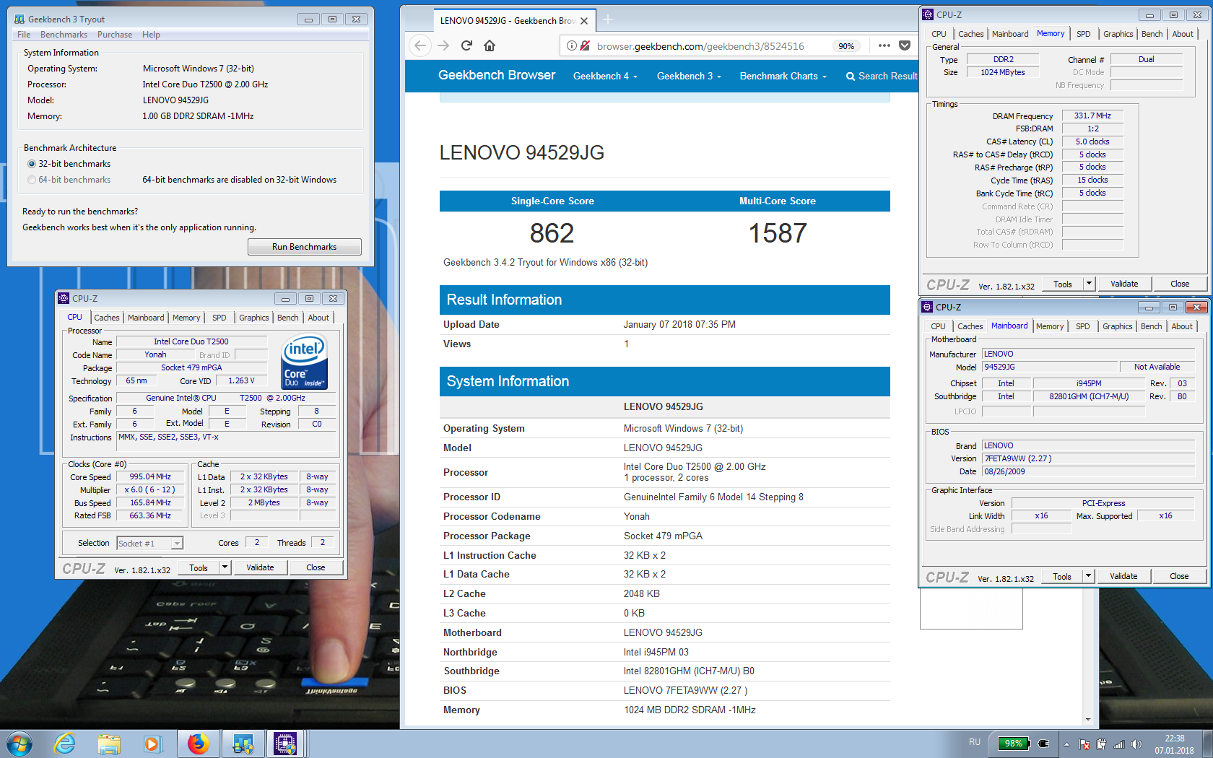
Task: Open Bench tab in left CPU-Z window
Action: (x=287, y=318)
